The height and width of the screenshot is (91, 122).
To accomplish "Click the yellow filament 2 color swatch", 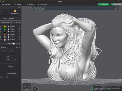I will pos(5,27).
